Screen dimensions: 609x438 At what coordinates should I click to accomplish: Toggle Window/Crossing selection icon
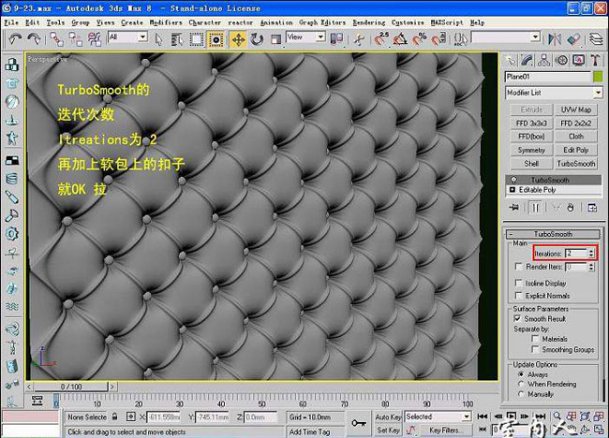tap(215, 39)
